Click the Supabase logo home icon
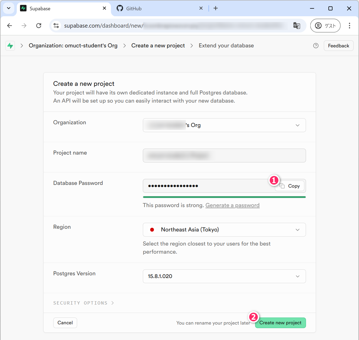The height and width of the screenshot is (340, 359). 10,46
